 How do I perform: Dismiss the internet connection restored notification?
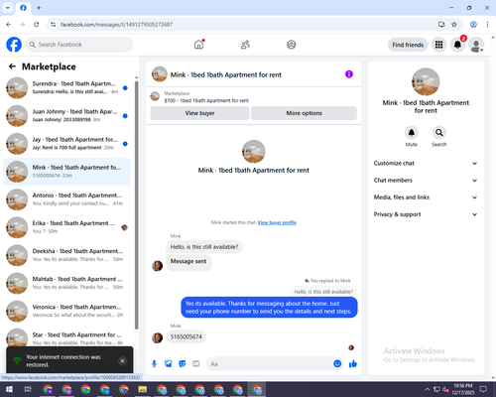tap(122, 360)
